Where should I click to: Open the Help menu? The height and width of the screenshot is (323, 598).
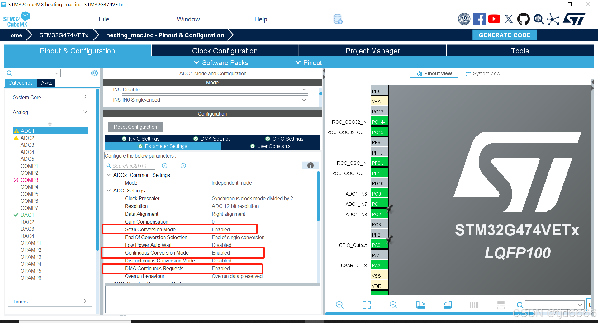261,19
